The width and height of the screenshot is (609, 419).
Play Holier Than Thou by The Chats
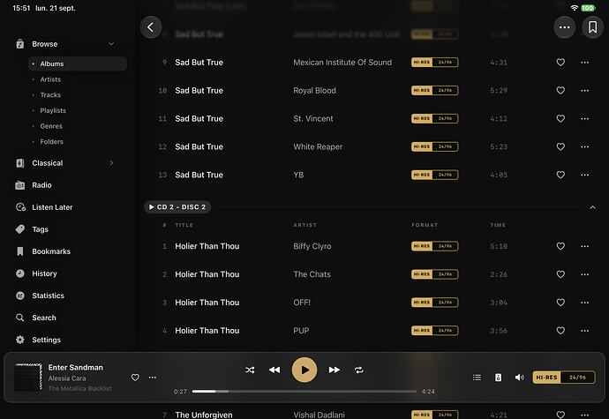[x=207, y=274]
